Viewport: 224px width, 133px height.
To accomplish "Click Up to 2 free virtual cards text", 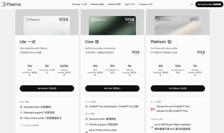I will point(103,130).
